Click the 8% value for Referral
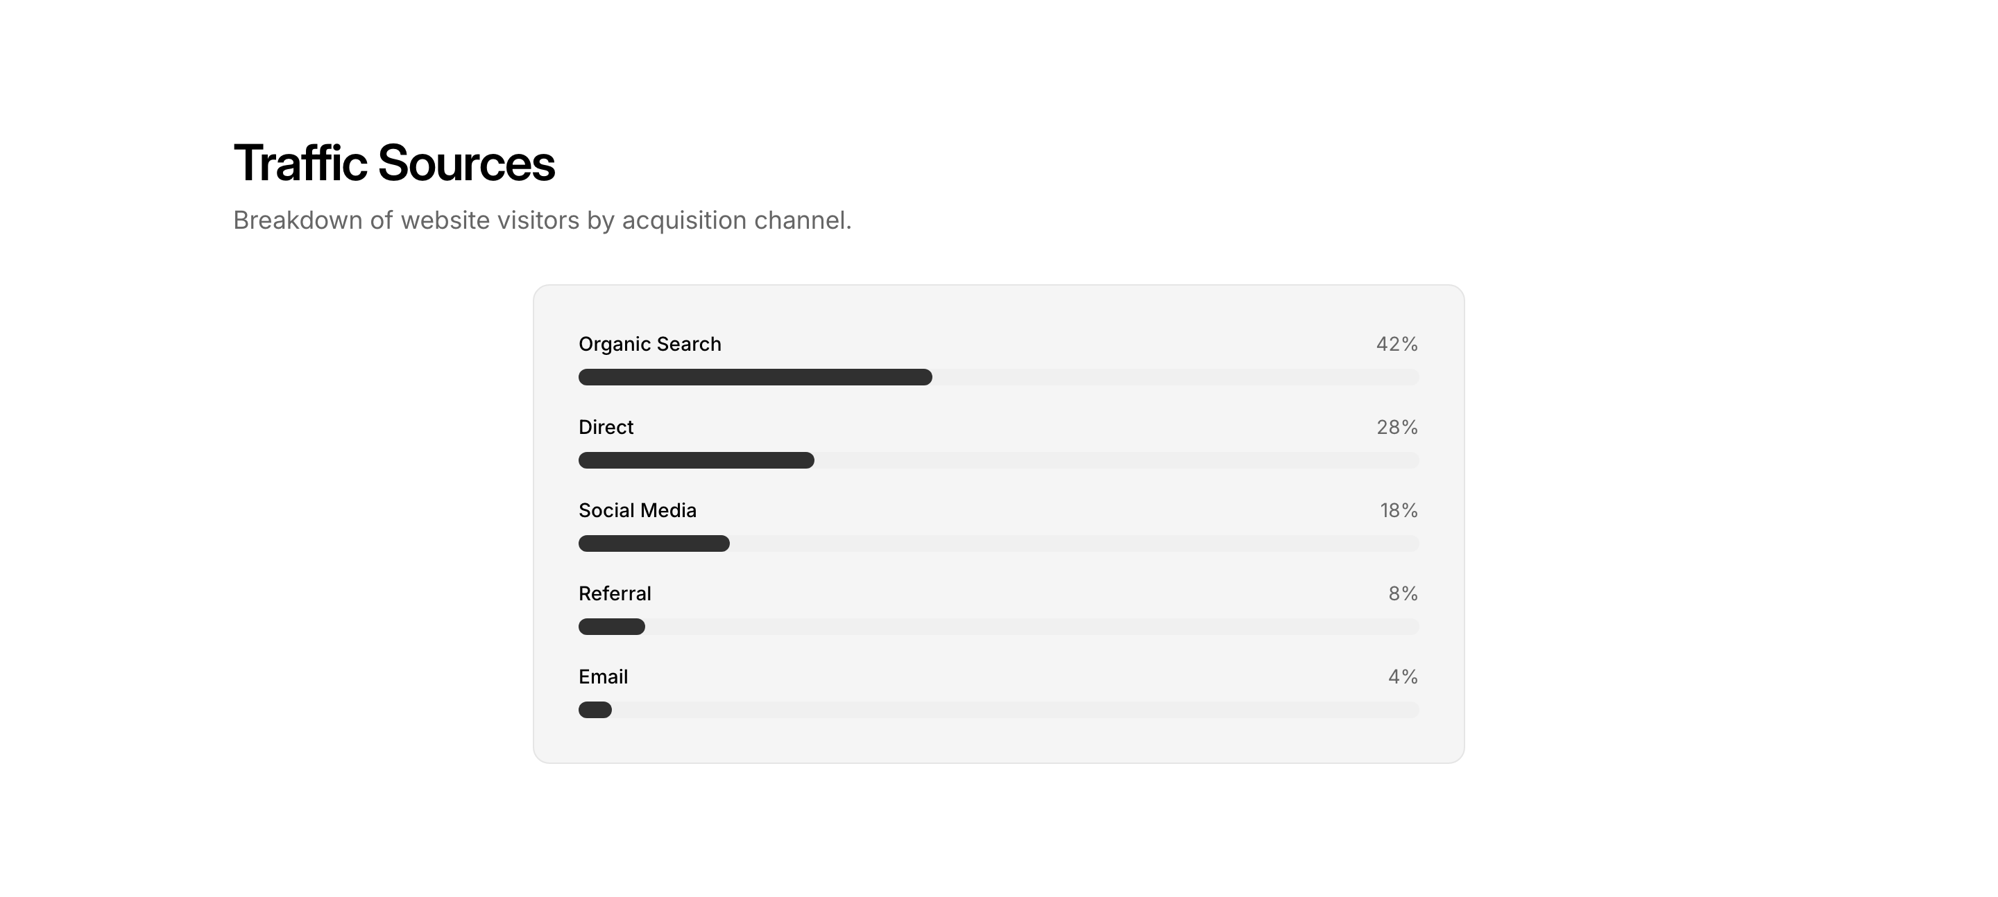 tap(1402, 594)
